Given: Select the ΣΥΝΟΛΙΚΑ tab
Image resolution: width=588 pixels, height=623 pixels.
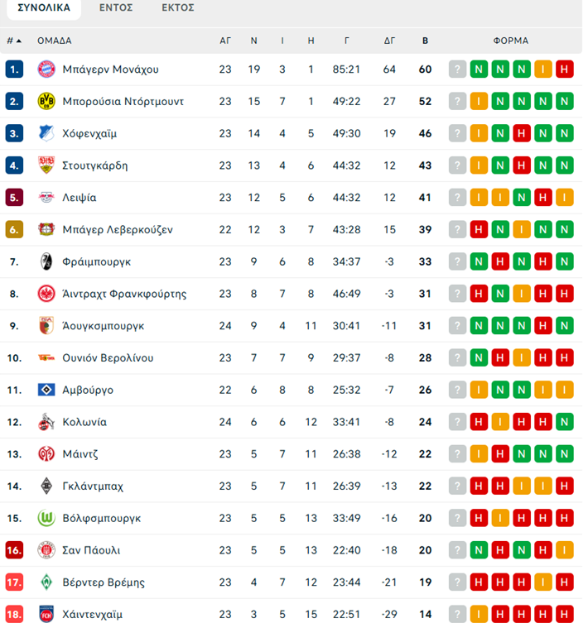Looking at the screenshot, I should tap(43, 8).
